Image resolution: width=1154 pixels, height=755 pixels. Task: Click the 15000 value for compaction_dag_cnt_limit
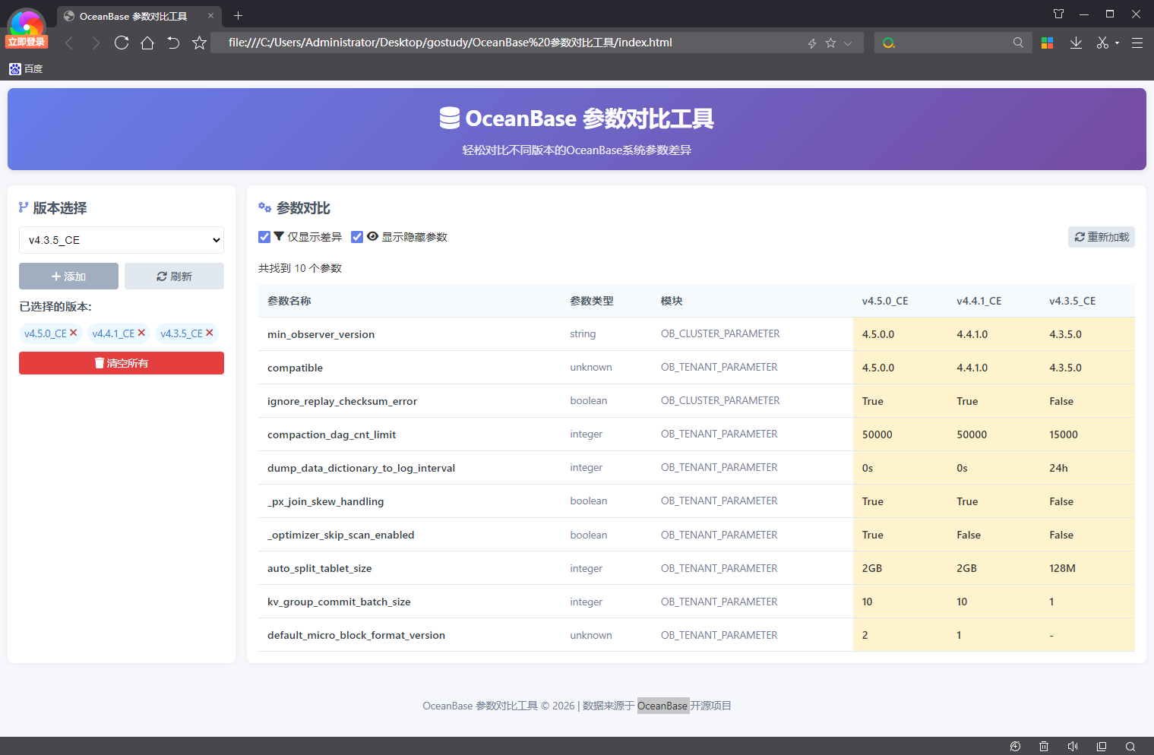tap(1064, 434)
